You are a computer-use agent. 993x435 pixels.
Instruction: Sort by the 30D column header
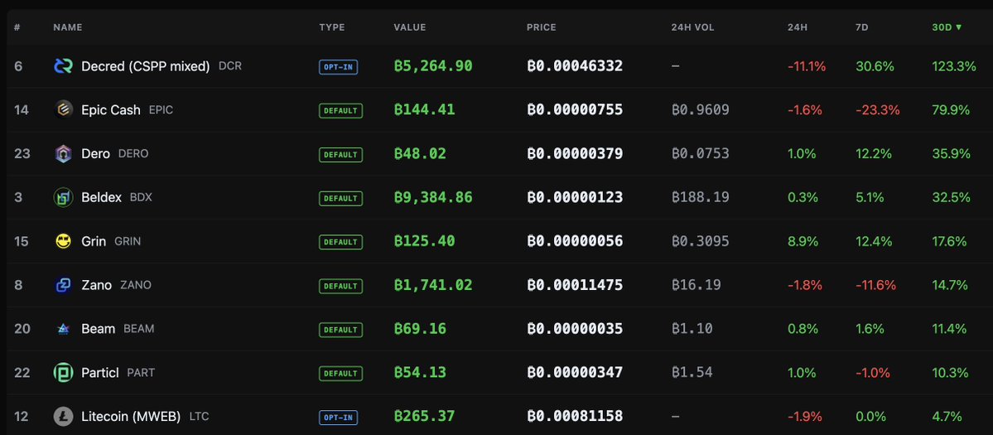[947, 27]
